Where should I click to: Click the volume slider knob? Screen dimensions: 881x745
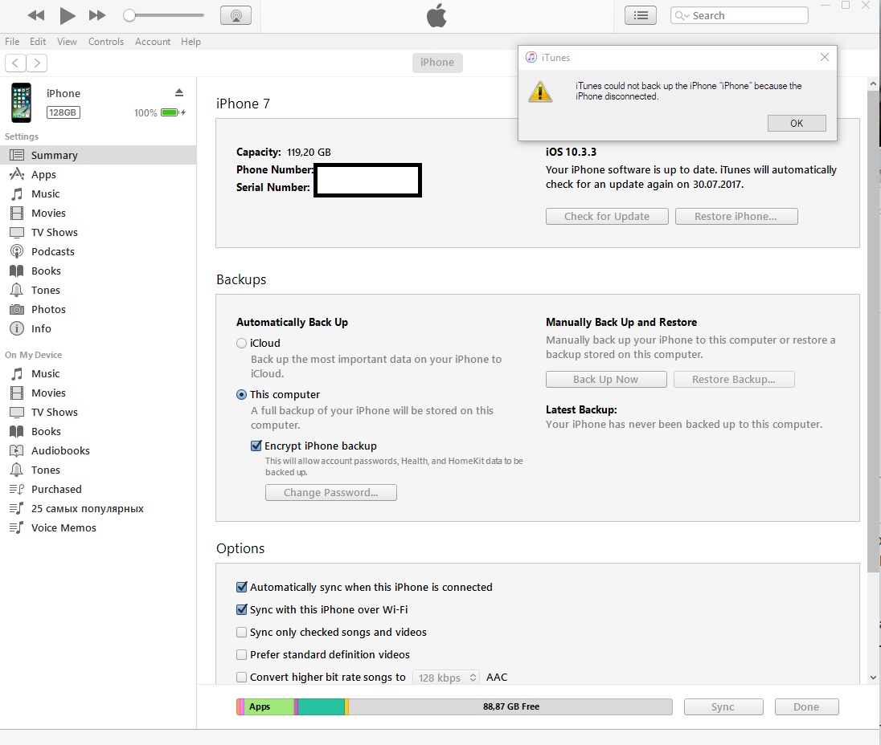(x=129, y=15)
